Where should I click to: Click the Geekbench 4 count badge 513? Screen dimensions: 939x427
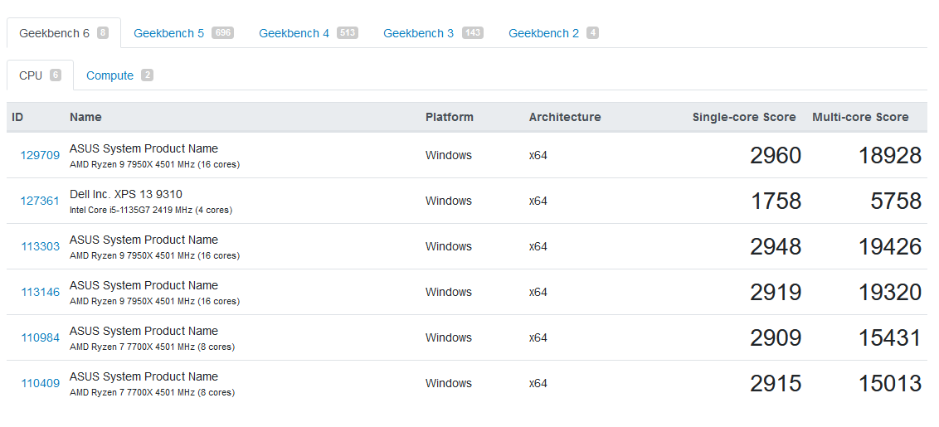pyautogui.click(x=348, y=33)
